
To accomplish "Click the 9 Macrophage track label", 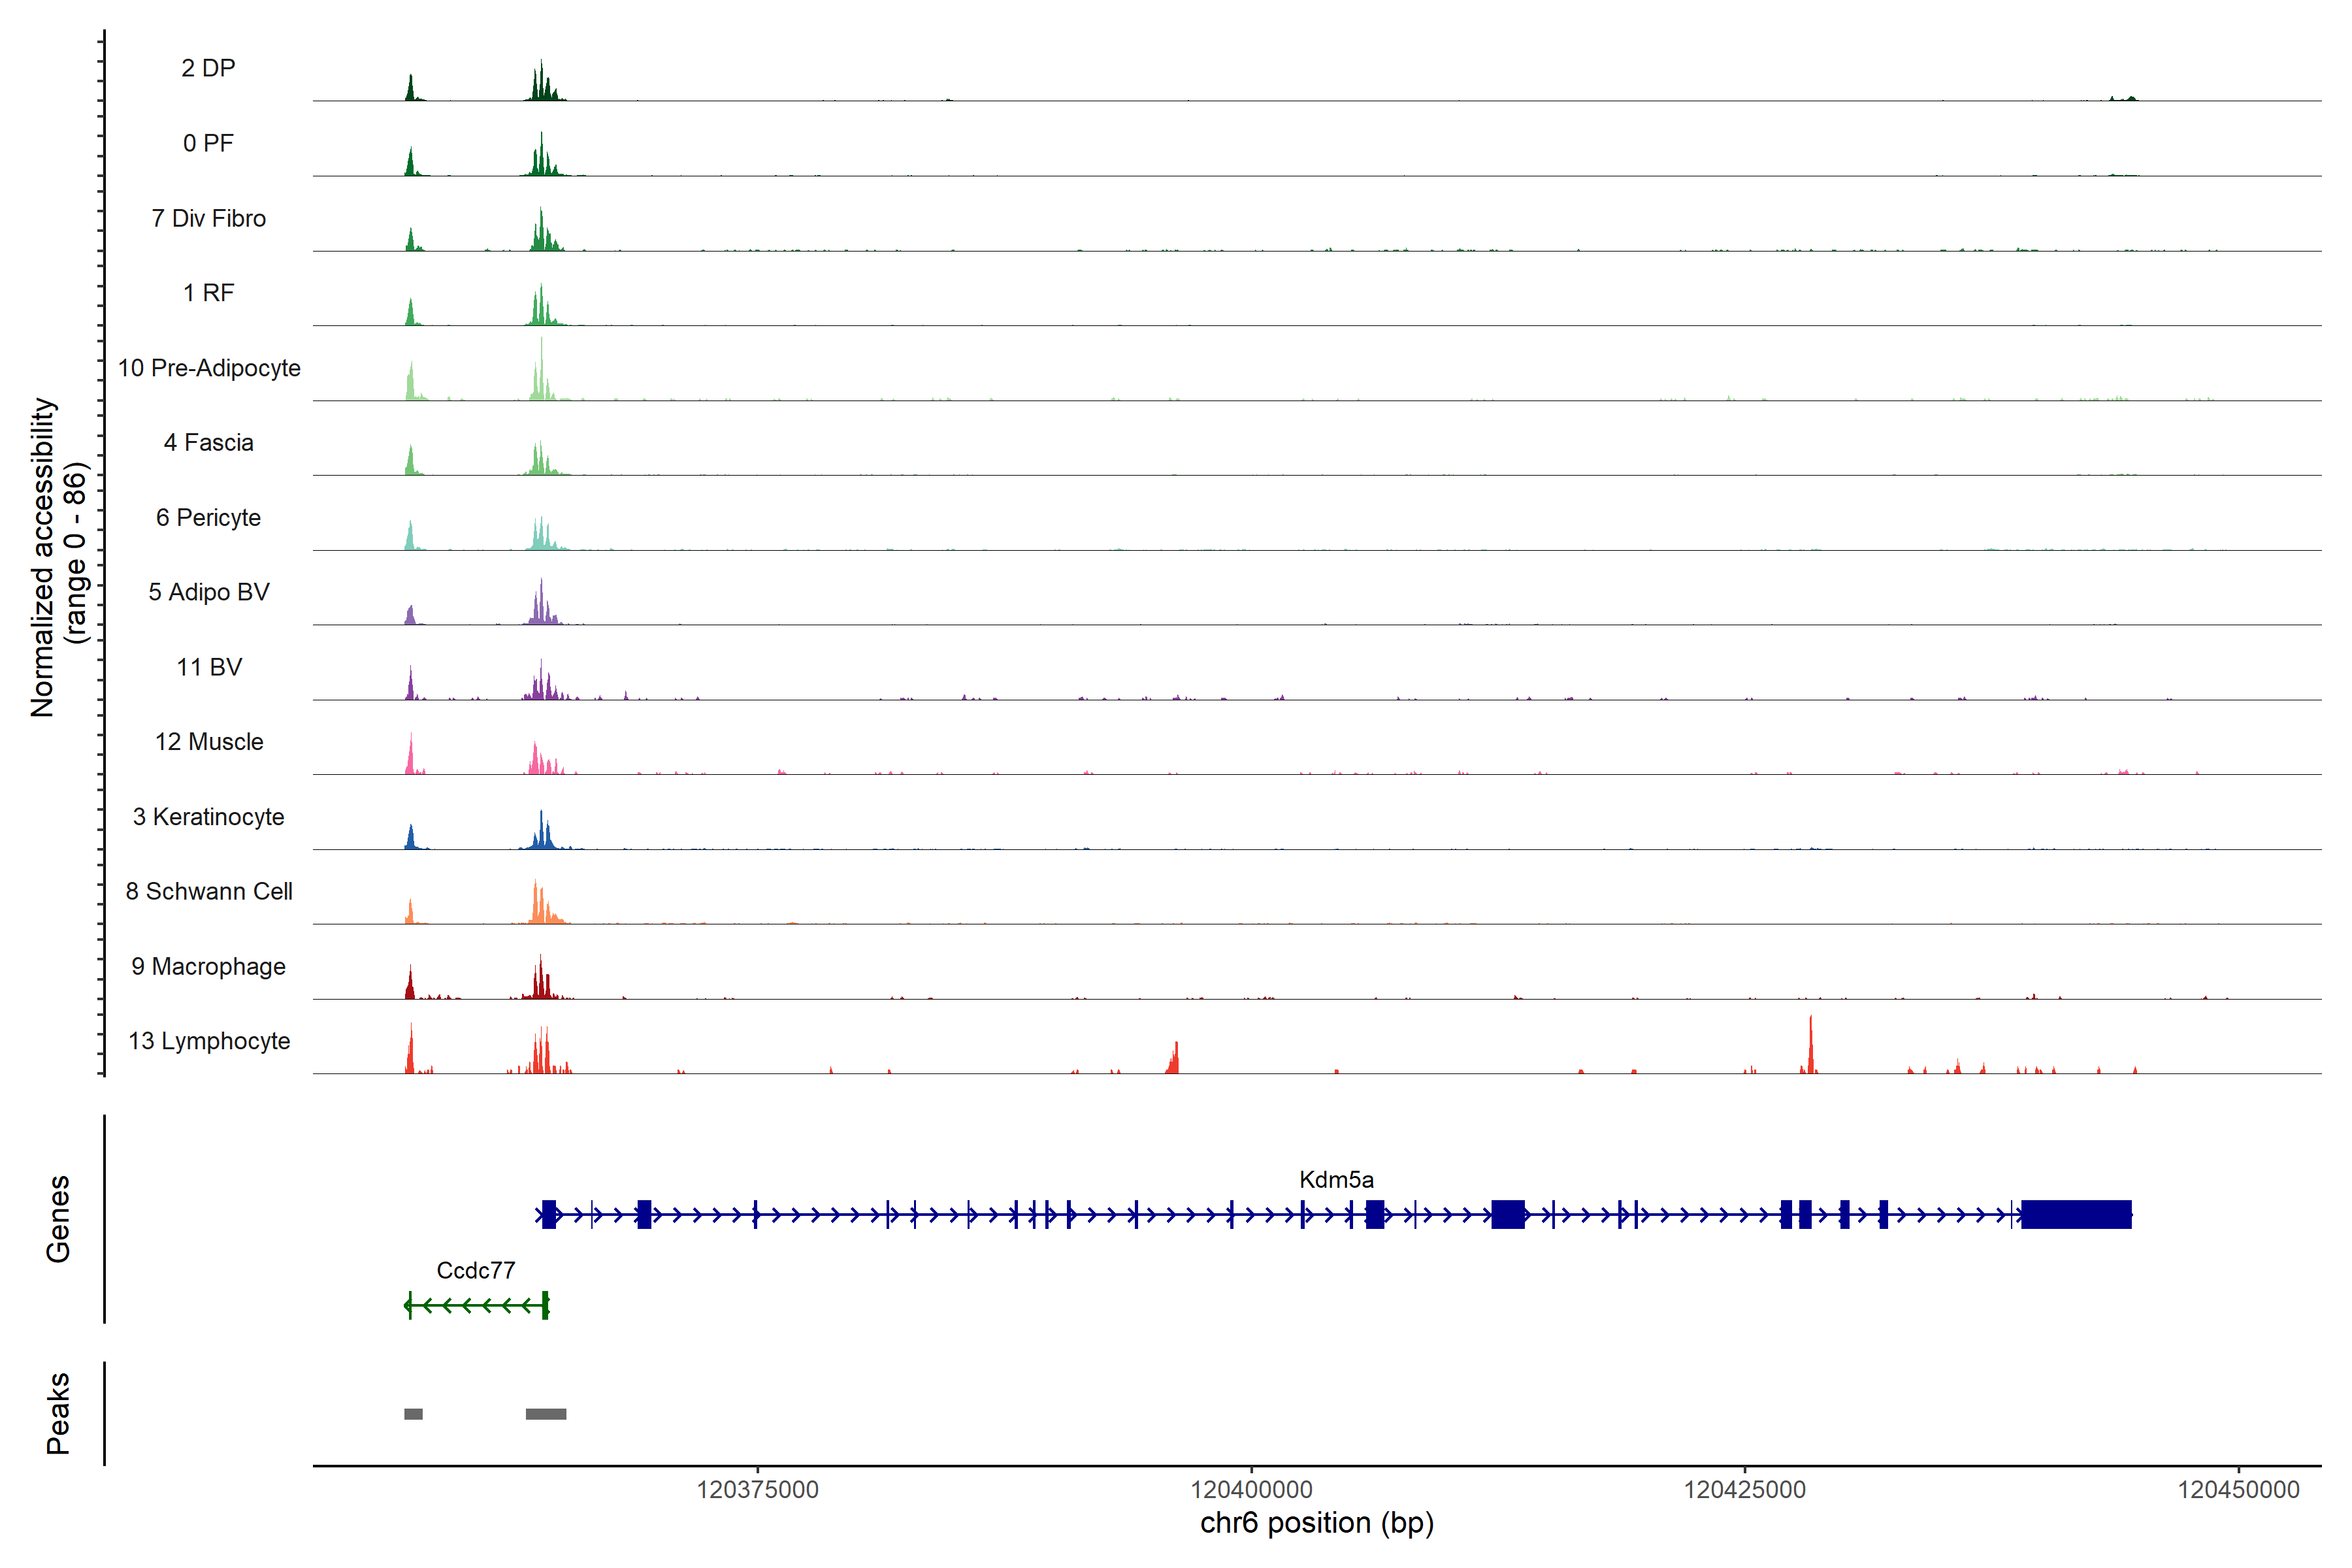I will pos(208,966).
